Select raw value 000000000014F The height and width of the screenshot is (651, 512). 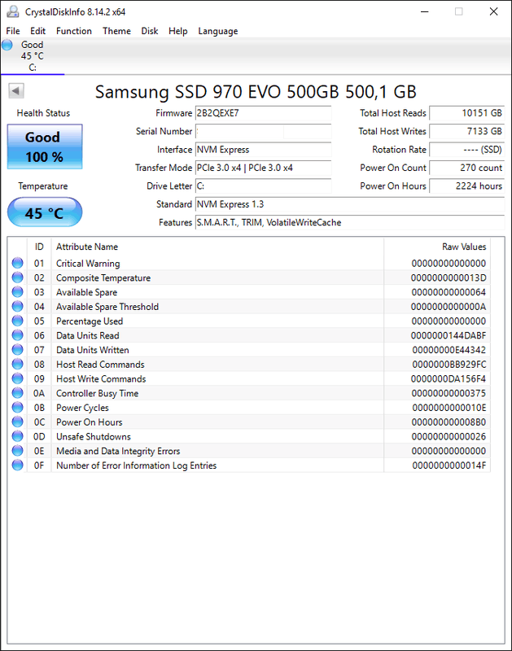(x=449, y=465)
